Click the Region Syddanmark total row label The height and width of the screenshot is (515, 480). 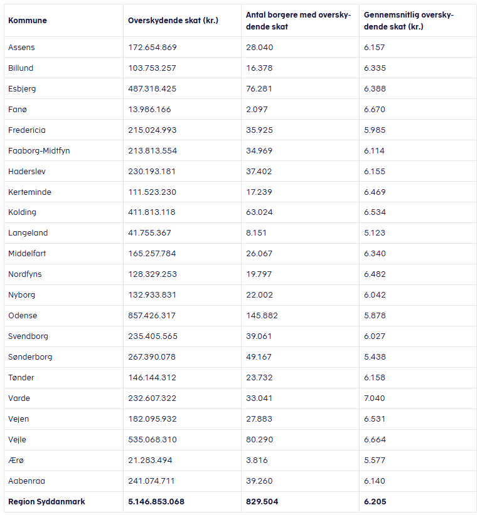click(x=46, y=502)
